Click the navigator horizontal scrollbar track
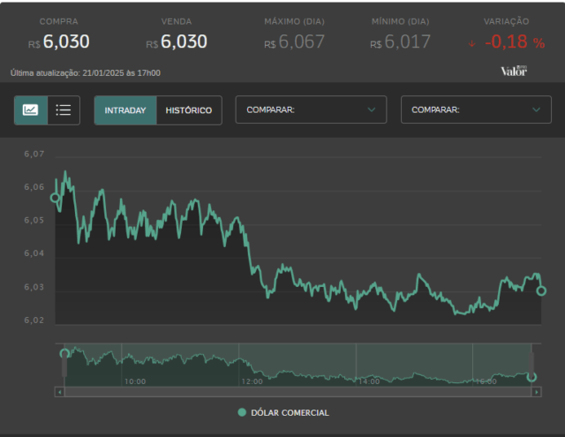This screenshot has width=565, height=437. 298,392
